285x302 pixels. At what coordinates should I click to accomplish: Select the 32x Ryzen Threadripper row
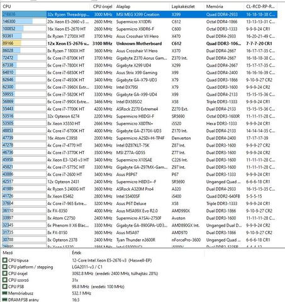point(140,14)
